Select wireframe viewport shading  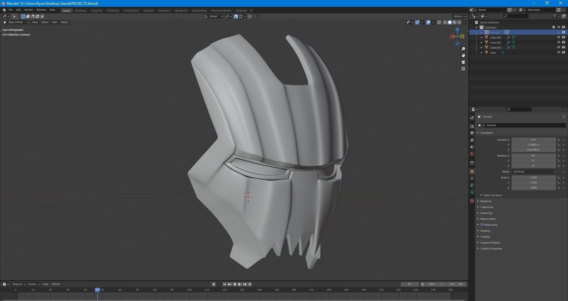point(445,22)
